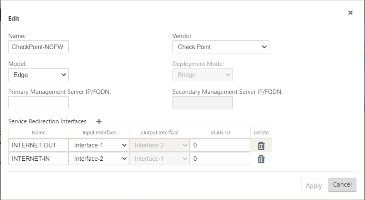Open Output Interface dropdown for INTERNET-IN row
Image resolution: width=365 pixels, height=200 pixels.
[159, 159]
